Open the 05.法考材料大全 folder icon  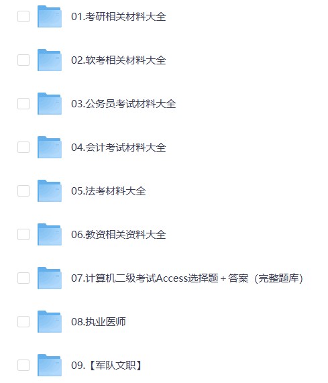click(50, 190)
